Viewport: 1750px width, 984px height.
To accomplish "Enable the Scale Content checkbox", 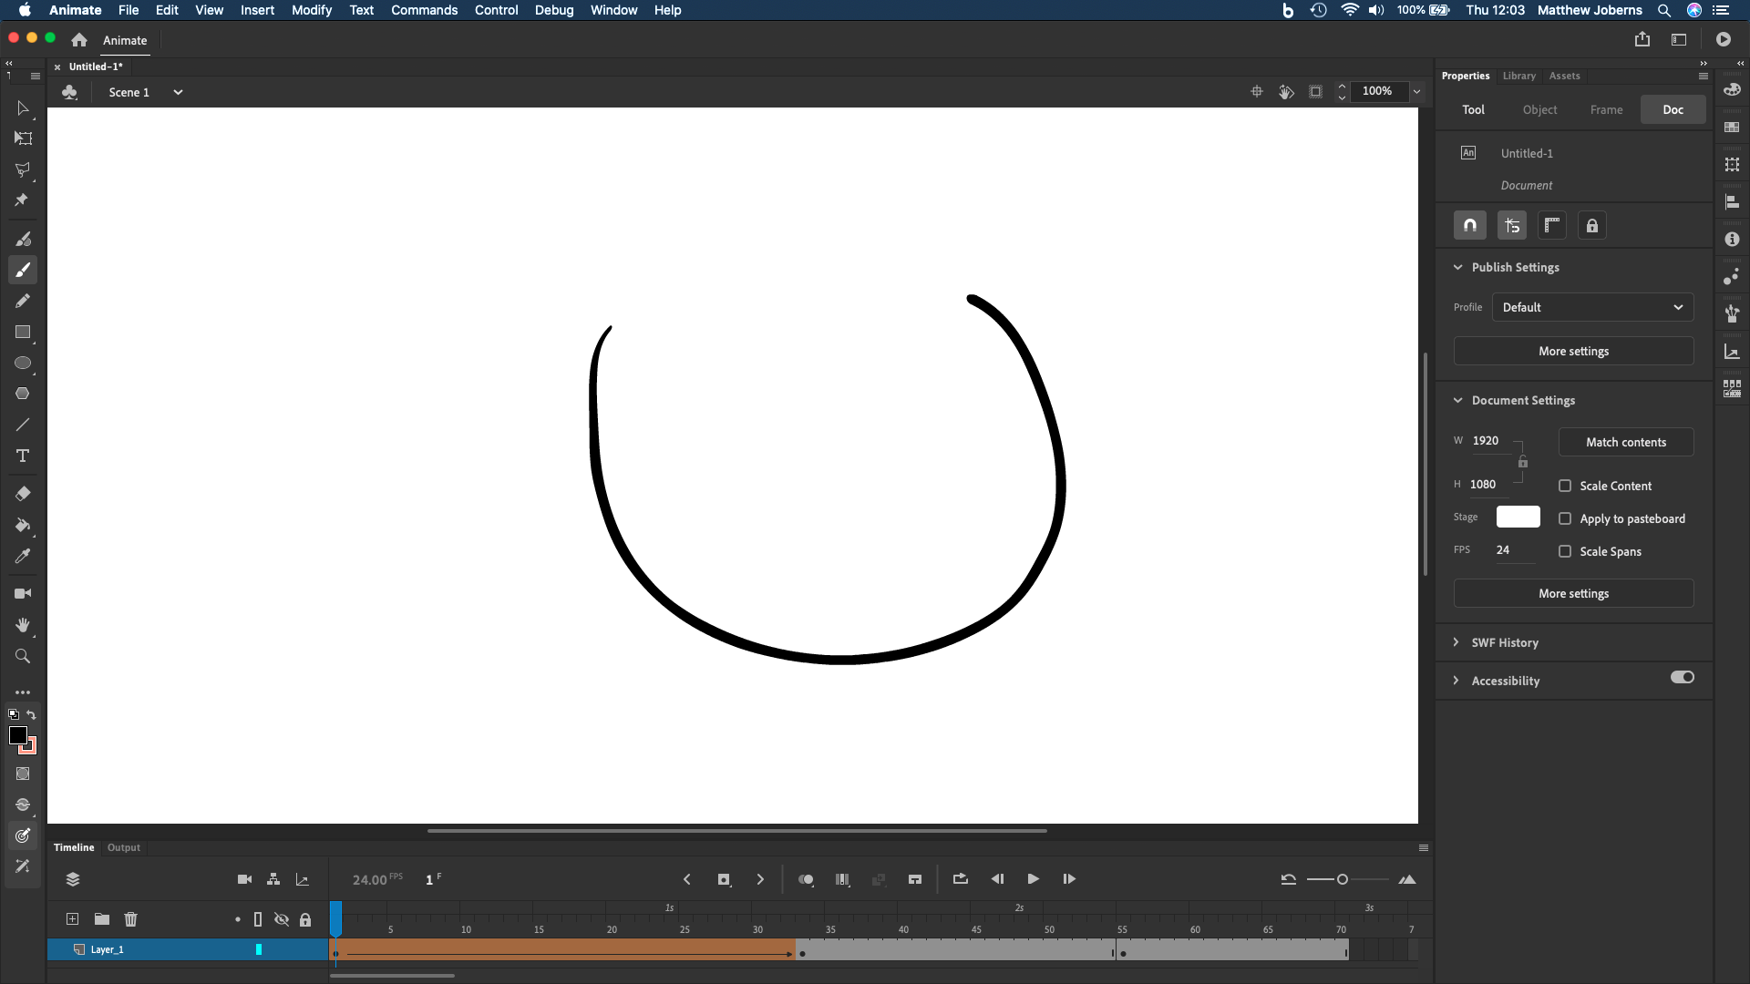I will (x=1566, y=486).
